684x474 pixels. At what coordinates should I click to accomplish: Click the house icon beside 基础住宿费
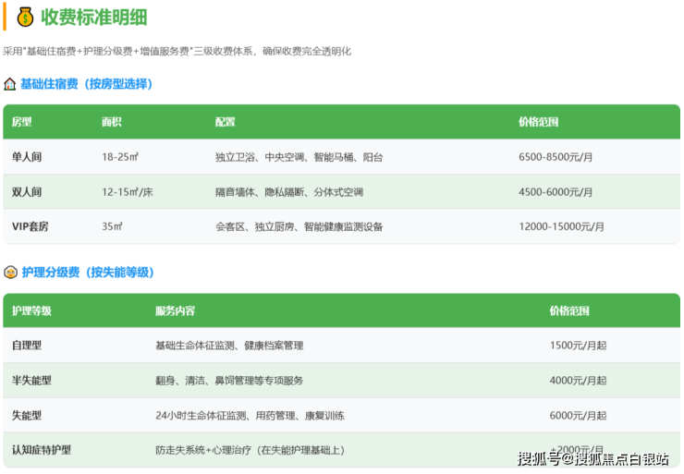9,84
